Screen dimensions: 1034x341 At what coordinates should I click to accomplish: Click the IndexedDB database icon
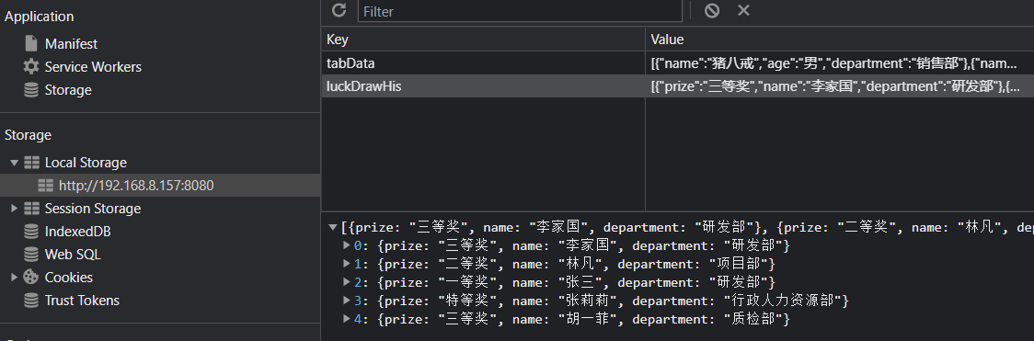(x=31, y=231)
